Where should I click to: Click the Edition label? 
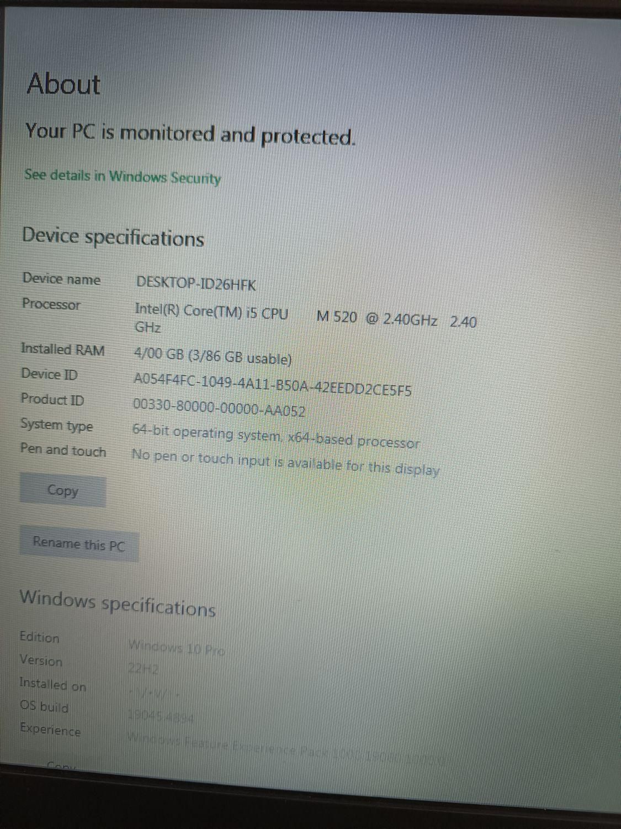coord(39,637)
